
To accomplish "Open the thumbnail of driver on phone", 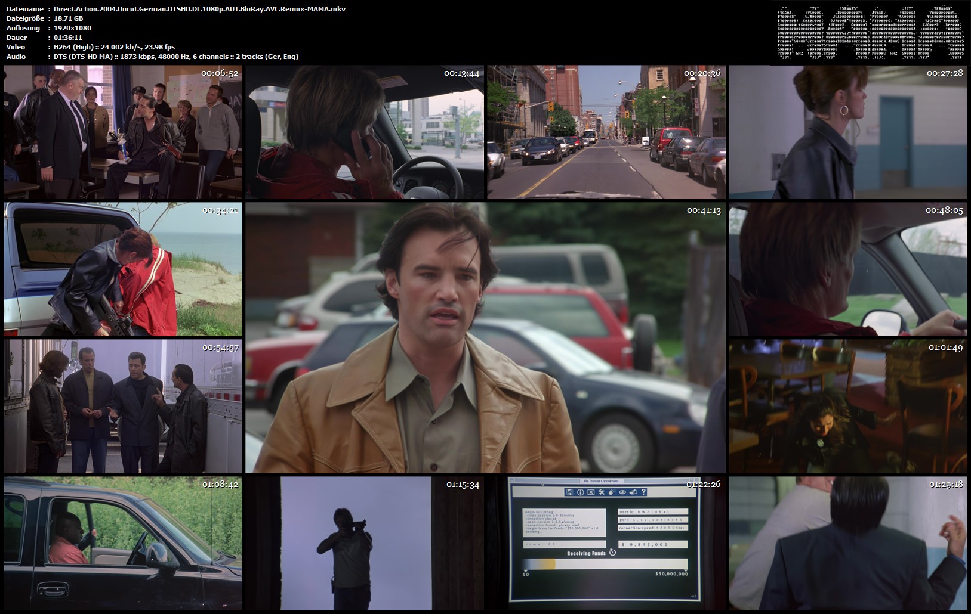I will (x=365, y=132).
